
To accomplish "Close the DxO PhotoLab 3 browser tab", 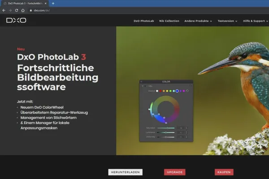I will tap(45, 3).
